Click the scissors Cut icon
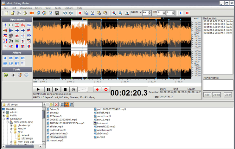 [x=92, y=13]
